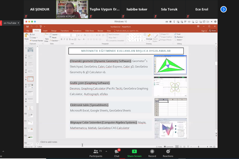Click Record button in Zoom toolbar
This screenshot has width=239, height=159.
pos(152,154)
